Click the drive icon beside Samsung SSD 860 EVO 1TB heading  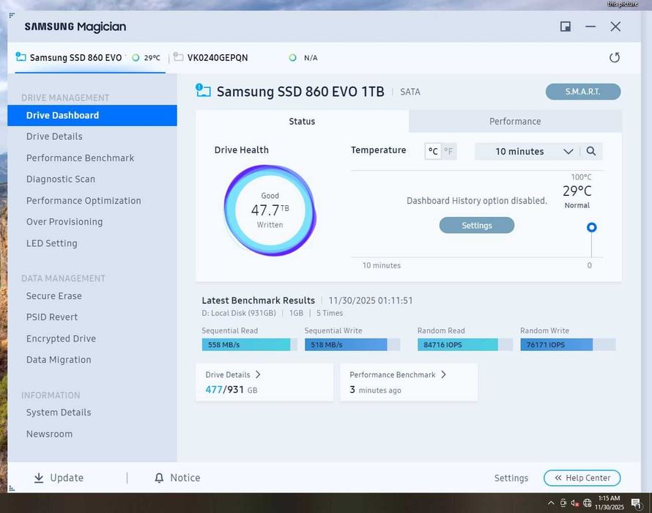point(204,90)
